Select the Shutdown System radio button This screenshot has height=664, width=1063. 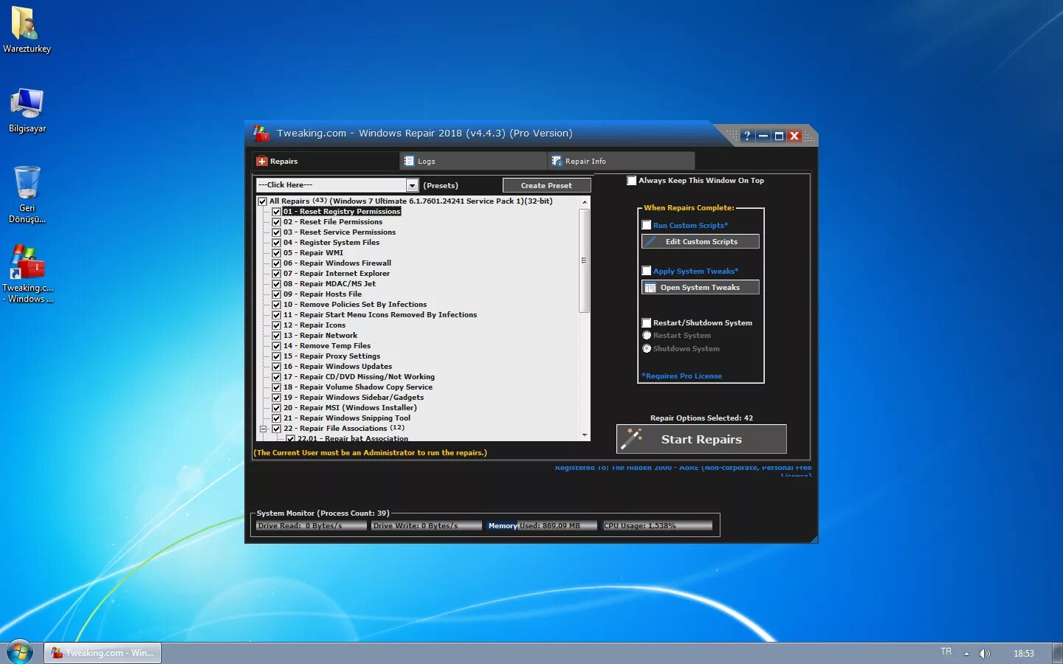[x=647, y=349]
